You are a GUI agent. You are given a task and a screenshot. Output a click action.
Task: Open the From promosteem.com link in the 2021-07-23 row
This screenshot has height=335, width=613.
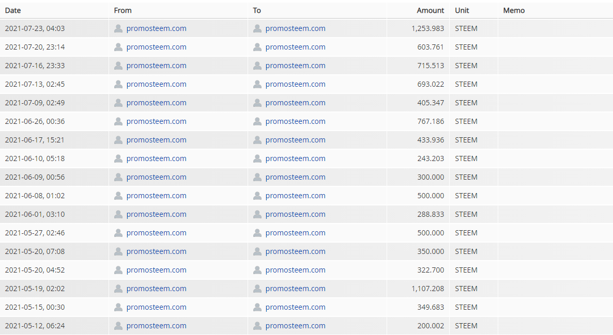click(157, 28)
